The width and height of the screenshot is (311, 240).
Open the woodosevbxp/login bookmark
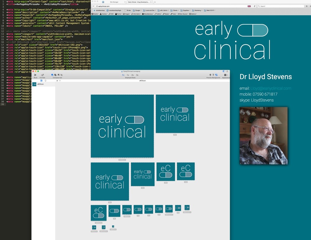[x=114, y=10]
